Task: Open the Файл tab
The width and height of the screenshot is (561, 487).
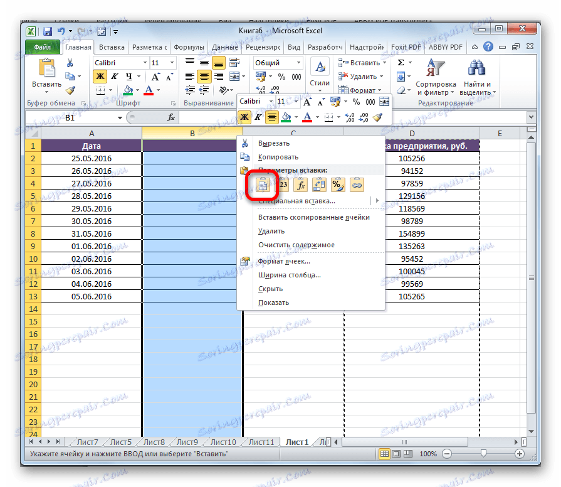Action: point(43,47)
